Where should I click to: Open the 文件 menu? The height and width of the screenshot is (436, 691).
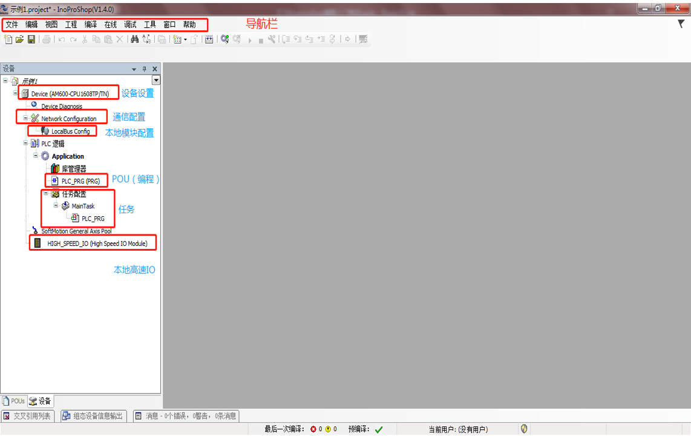tap(12, 25)
